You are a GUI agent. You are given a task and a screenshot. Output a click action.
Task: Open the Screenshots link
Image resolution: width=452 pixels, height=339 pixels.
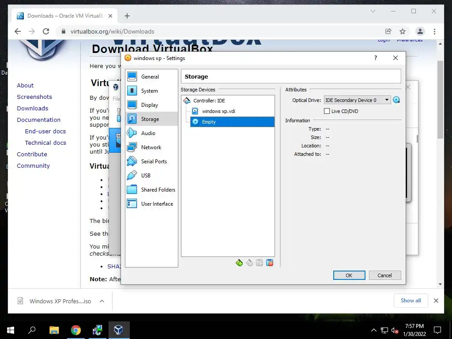click(34, 97)
